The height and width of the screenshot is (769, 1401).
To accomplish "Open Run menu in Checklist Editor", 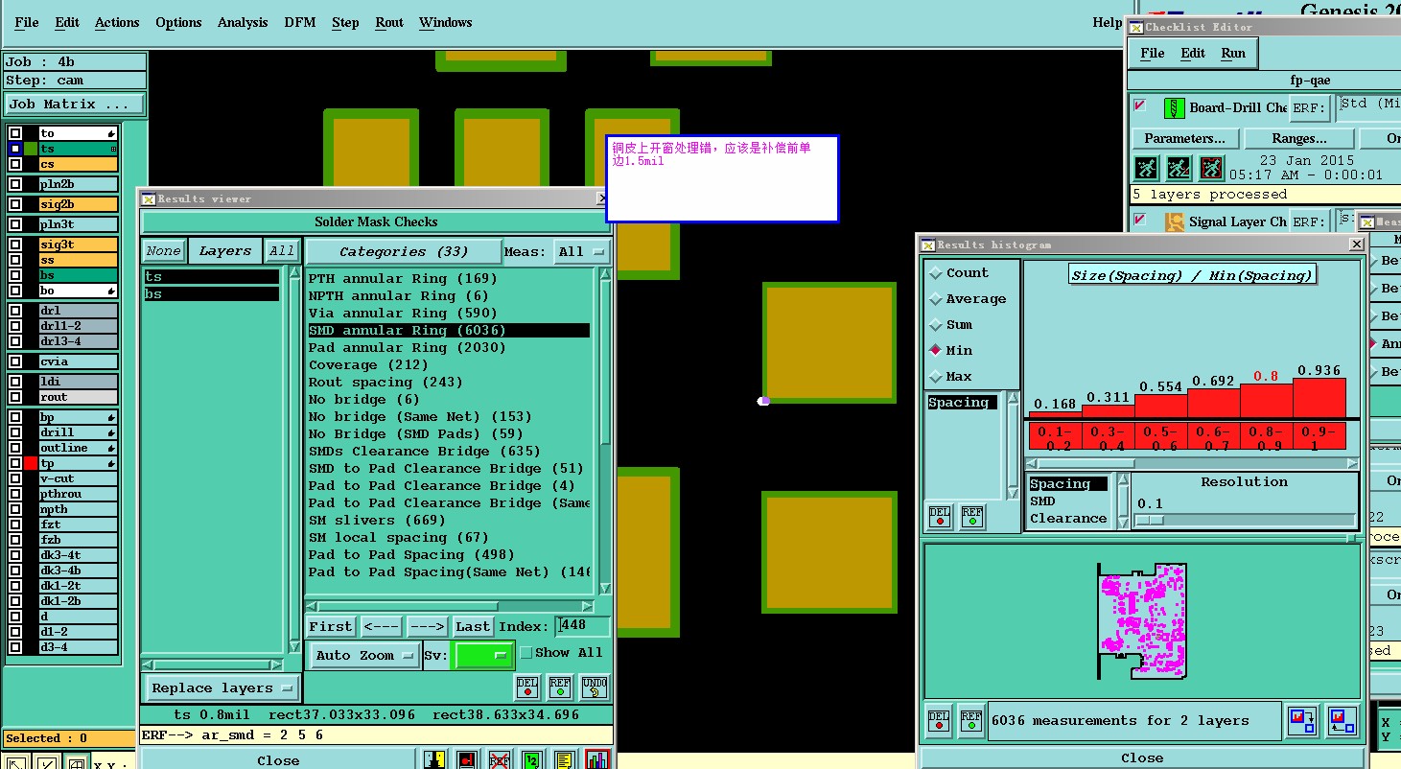I will [1233, 54].
